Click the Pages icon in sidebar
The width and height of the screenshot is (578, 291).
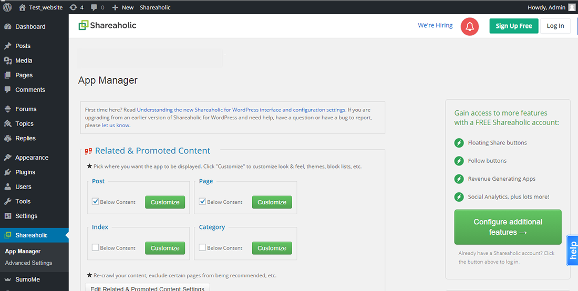(7, 75)
